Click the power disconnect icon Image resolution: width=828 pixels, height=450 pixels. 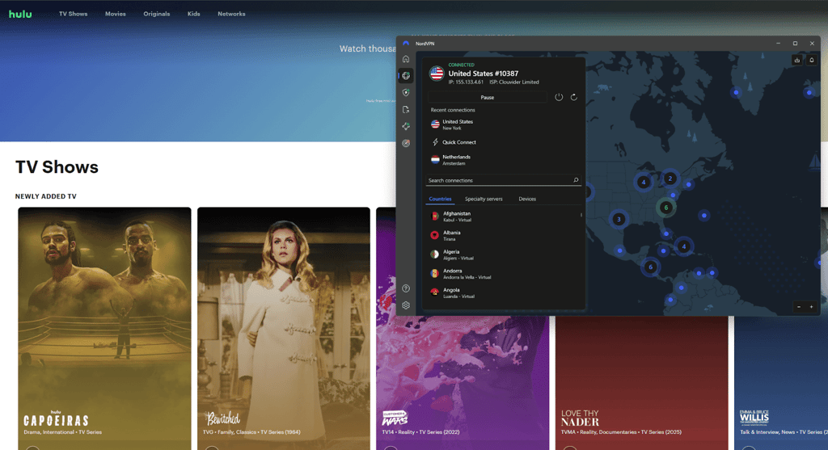(x=559, y=97)
